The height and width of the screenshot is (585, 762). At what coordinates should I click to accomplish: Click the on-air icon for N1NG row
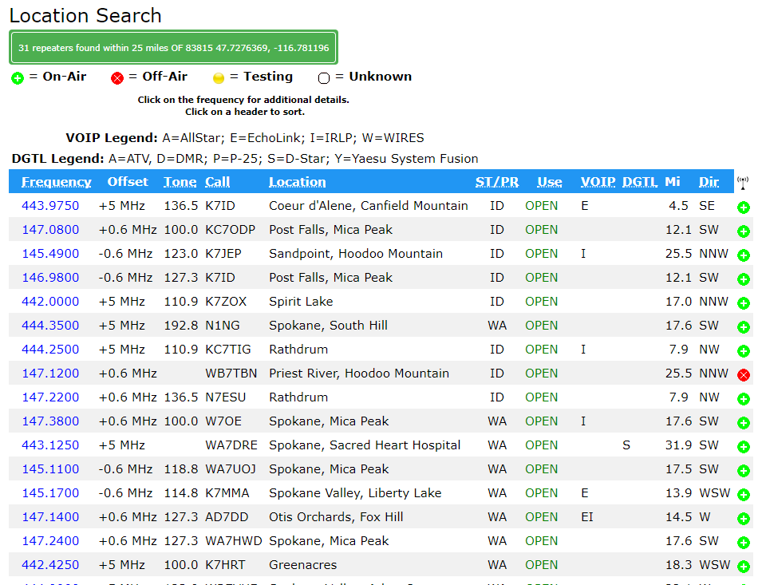tap(744, 327)
